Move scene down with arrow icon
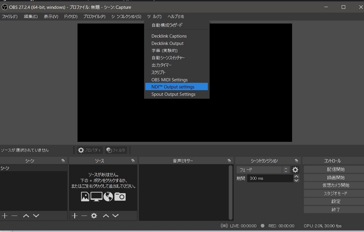The height and width of the screenshot is (232, 364). tap(36, 216)
